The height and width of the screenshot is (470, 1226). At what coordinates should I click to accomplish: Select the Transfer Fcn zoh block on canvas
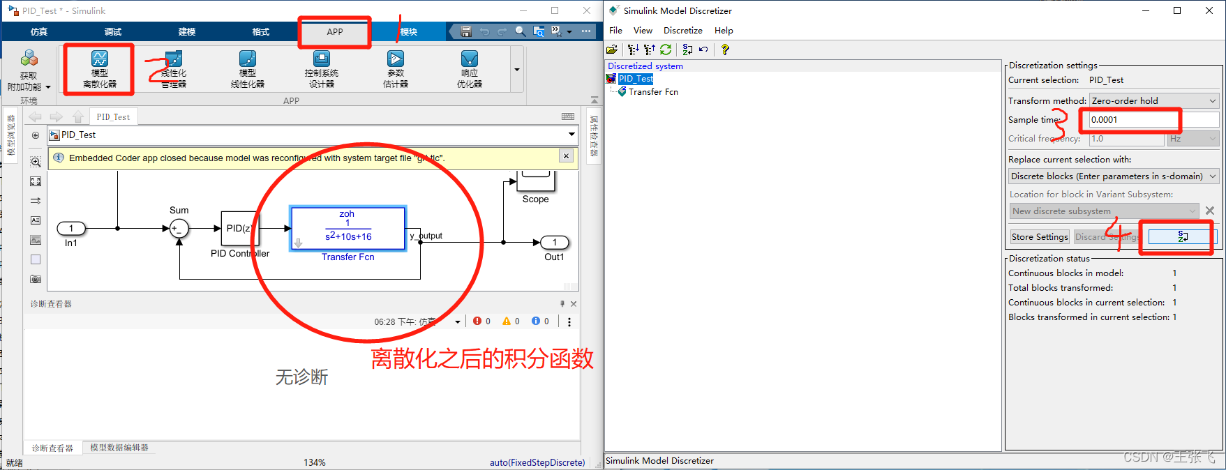point(347,228)
